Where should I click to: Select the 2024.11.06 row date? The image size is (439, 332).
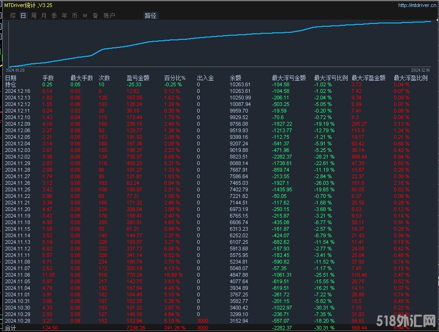[17, 275]
